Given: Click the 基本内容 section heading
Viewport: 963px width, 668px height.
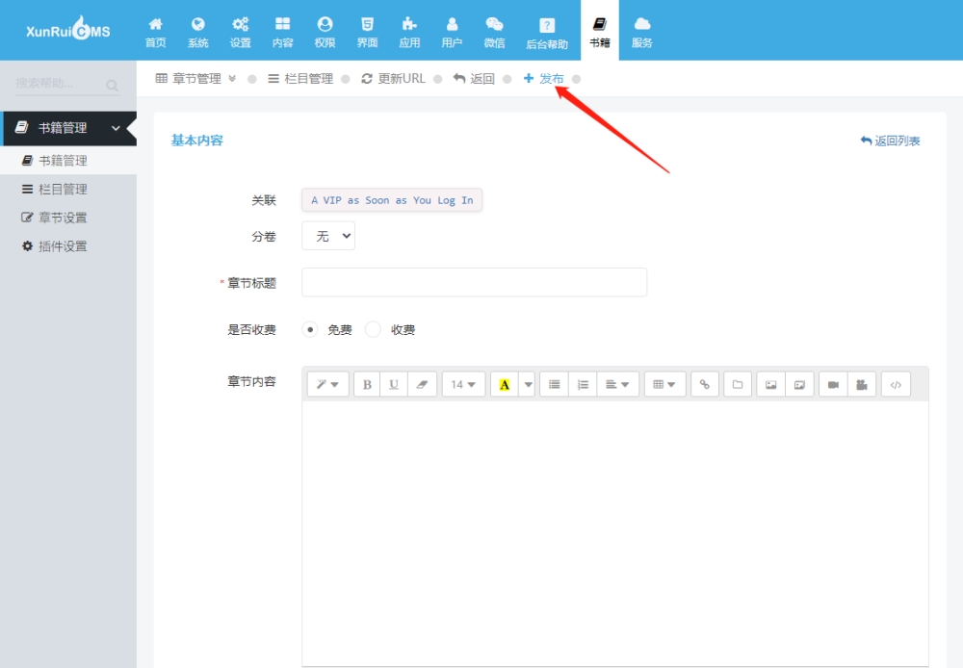Looking at the screenshot, I should pyautogui.click(x=196, y=140).
